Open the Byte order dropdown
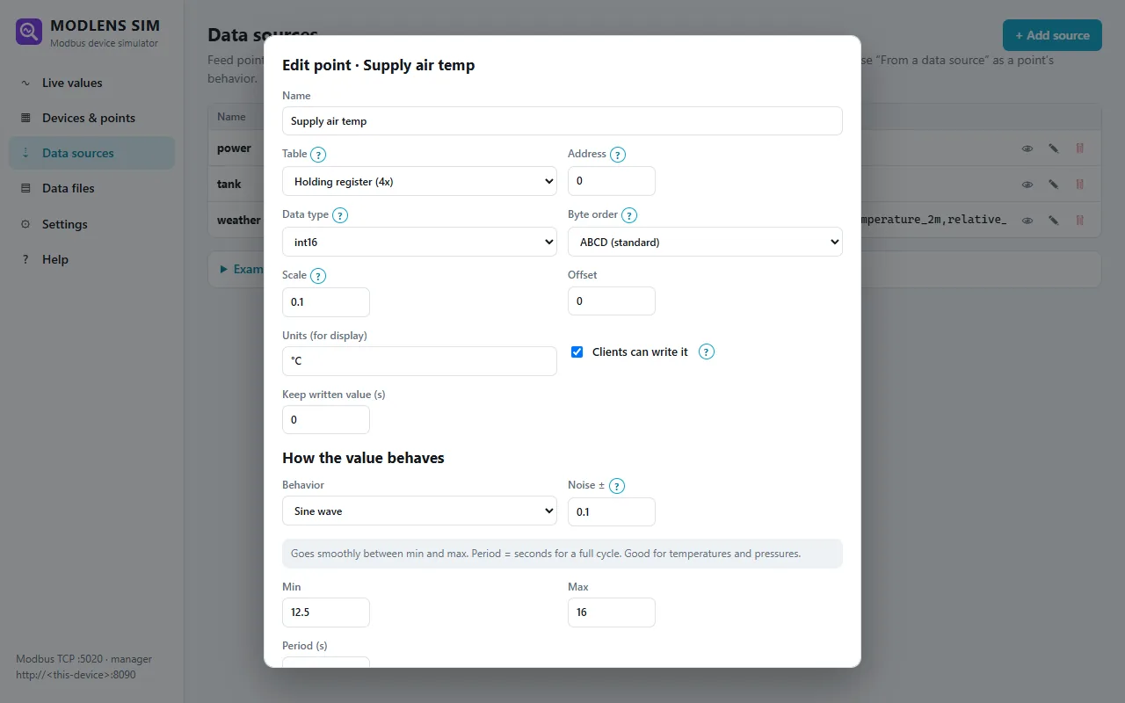This screenshot has width=1125, height=703. pyautogui.click(x=705, y=242)
